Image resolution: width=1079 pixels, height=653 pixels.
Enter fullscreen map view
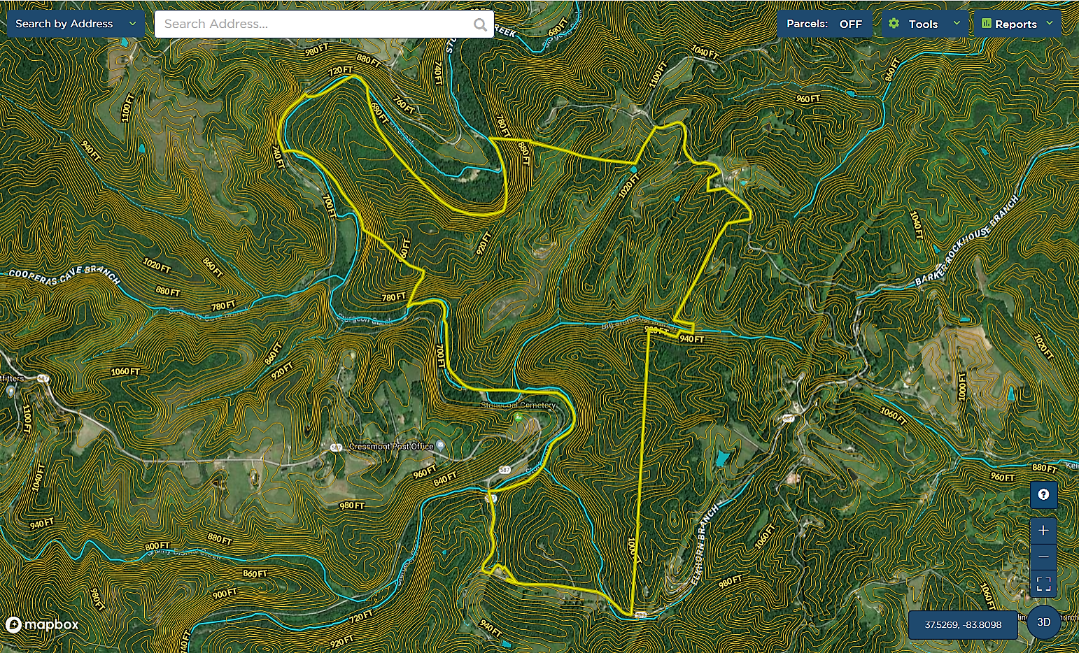coord(1043,583)
